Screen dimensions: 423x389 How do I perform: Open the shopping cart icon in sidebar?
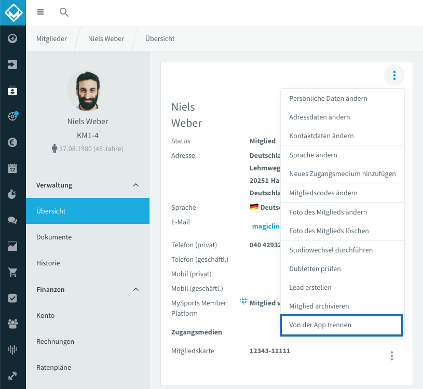[x=12, y=272]
